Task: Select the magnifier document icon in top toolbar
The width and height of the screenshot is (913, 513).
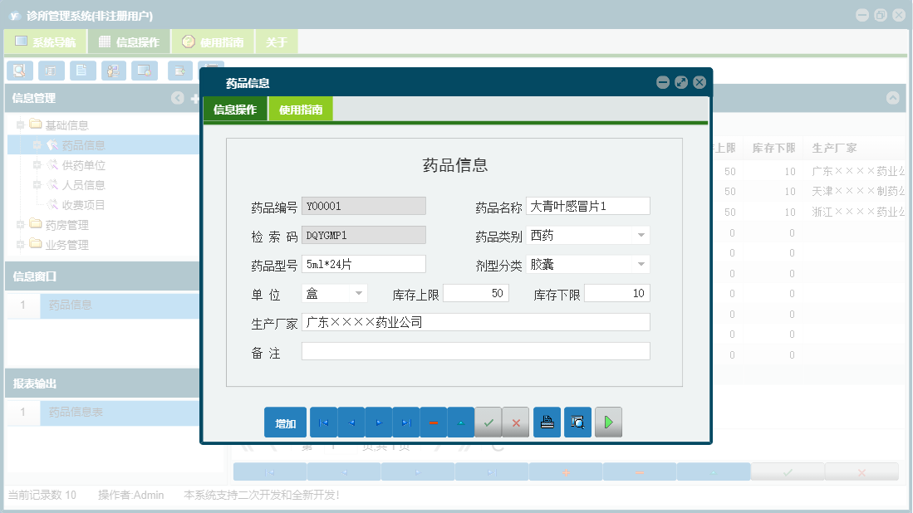Action: pos(19,71)
